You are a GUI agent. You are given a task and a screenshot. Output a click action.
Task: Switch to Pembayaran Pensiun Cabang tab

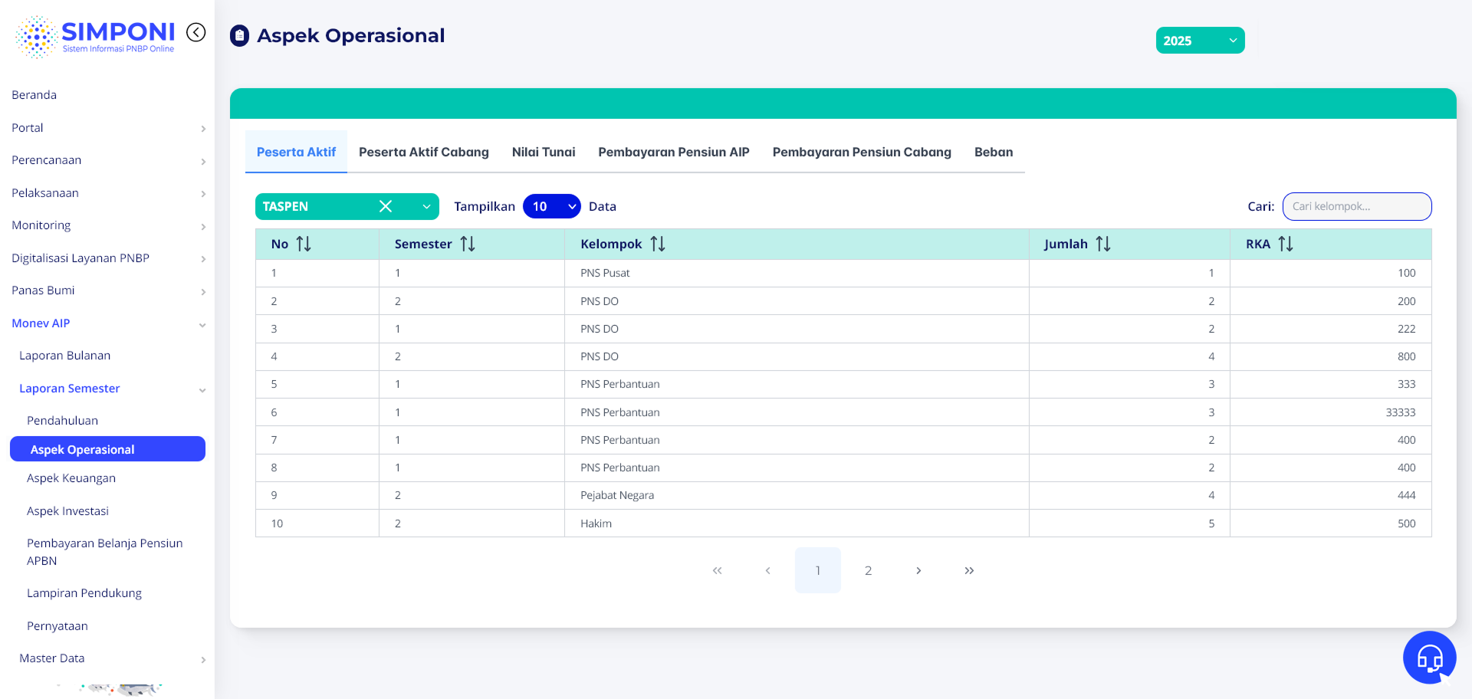tap(862, 152)
